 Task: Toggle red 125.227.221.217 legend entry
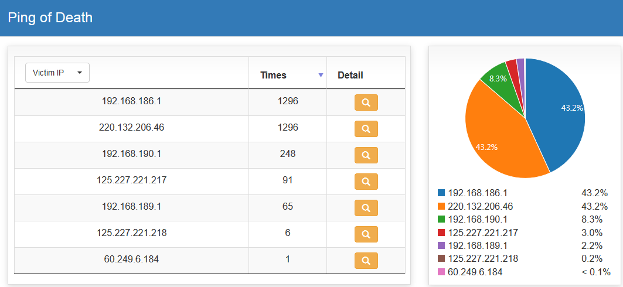tap(482, 233)
